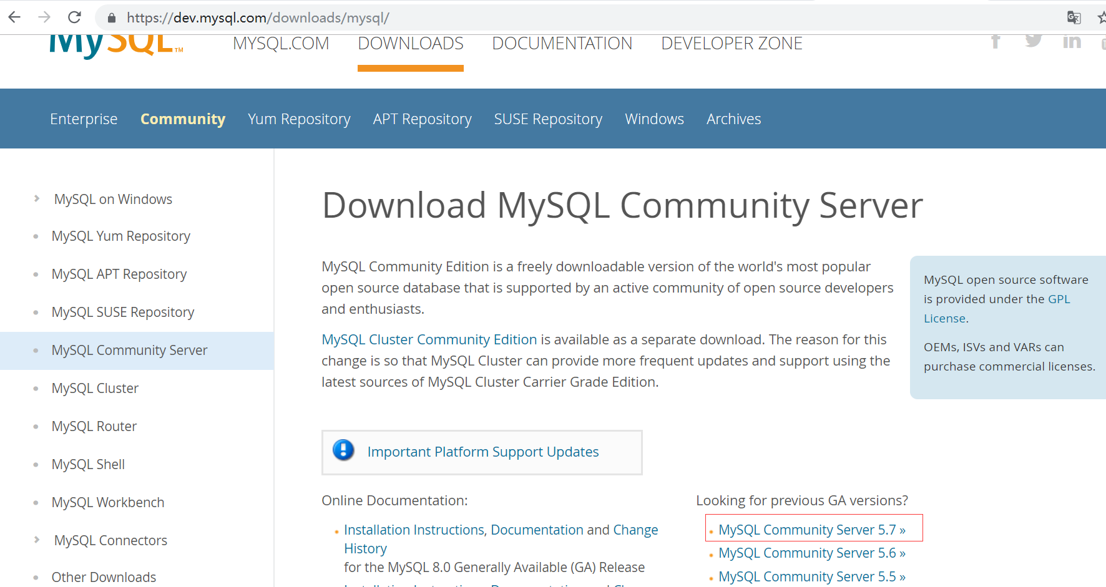The image size is (1106, 587).
Task: Click the browser back arrow
Action: point(14,17)
